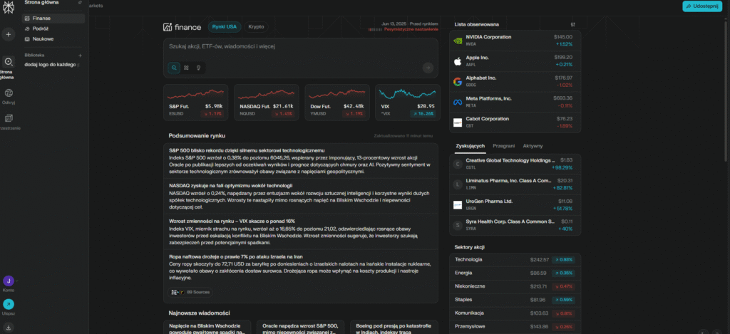Open the S&P 500 blisko rekordu summary
730x334 pixels.
pyautogui.click(x=300, y=161)
